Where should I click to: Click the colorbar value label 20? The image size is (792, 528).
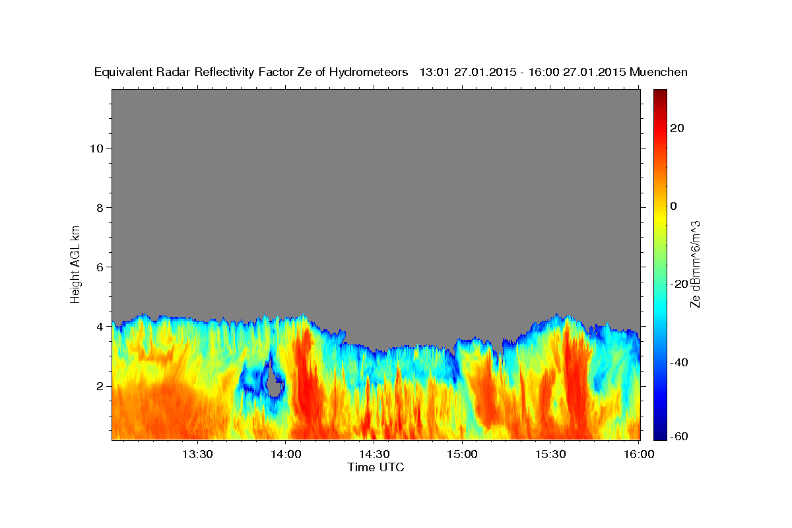coord(676,128)
